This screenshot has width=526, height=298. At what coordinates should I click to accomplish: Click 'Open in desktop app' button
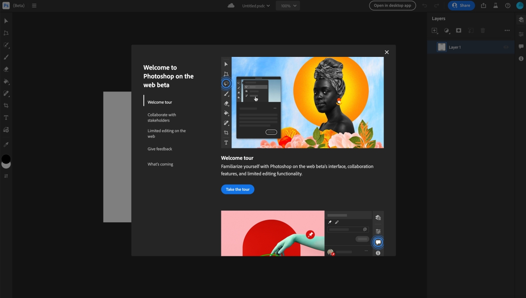[392, 6]
